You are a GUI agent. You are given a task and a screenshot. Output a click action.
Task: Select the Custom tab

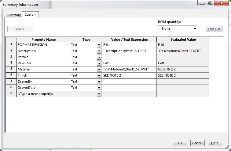click(30, 14)
